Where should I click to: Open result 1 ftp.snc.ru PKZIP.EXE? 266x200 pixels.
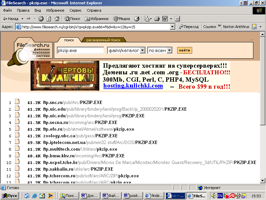click(x=73, y=102)
